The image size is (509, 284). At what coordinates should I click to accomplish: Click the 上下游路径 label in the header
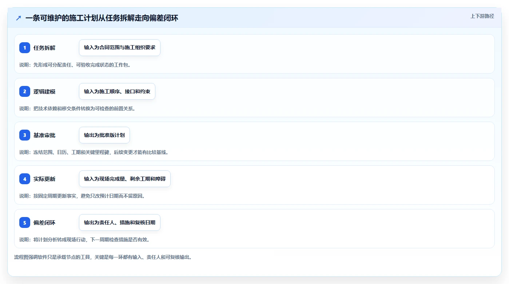pyautogui.click(x=482, y=16)
